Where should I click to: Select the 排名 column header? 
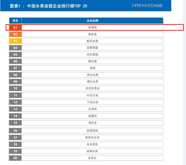(x=16, y=21)
